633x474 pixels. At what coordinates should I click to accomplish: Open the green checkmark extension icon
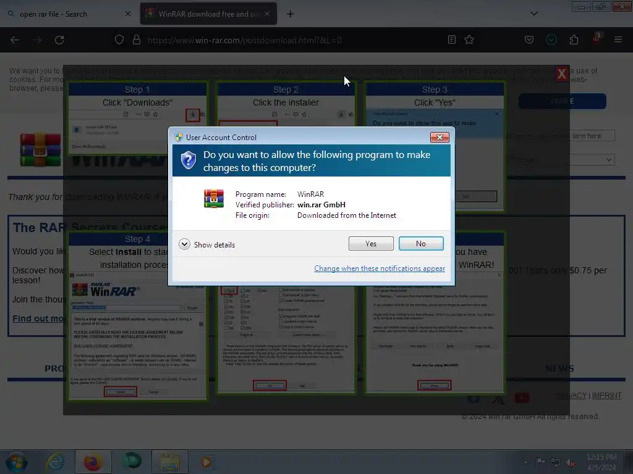tap(551, 39)
